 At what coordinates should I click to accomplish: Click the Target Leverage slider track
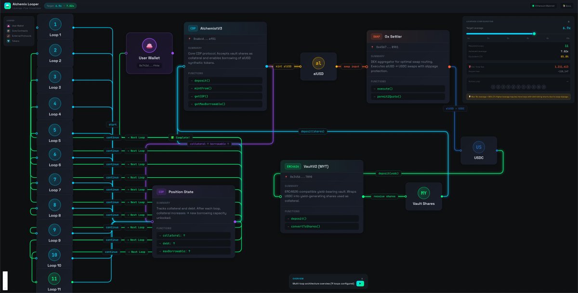coord(518,34)
